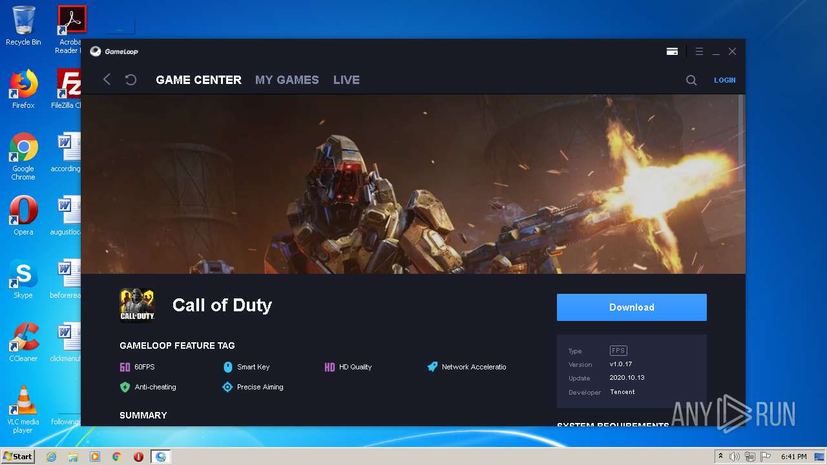The height and width of the screenshot is (465, 827).
Task: Open Google Chrome desktop shortcut
Action: click(x=23, y=157)
